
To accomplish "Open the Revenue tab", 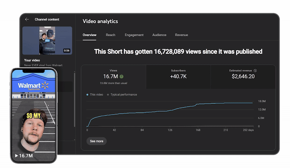I will [x=181, y=35].
